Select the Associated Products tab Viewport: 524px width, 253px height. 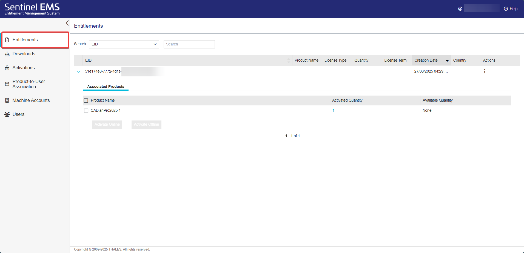click(x=106, y=87)
